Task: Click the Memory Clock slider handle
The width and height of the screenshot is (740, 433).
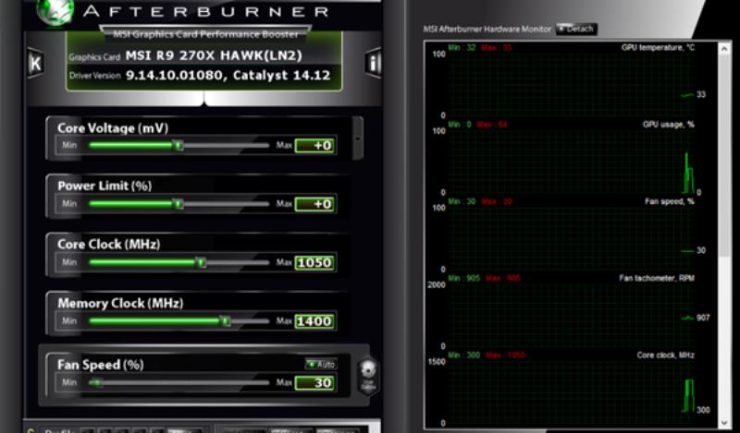Action: click(226, 321)
